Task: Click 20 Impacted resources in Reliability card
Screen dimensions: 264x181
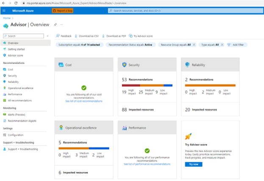Action: pos(201,110)
